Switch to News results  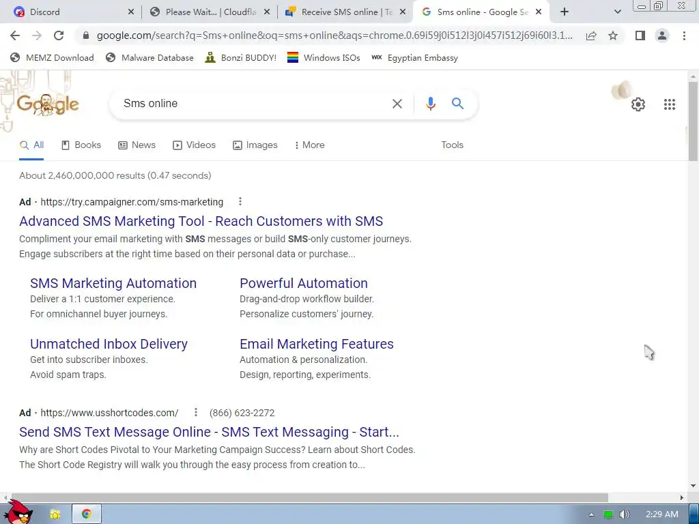[x=137, y=145]
